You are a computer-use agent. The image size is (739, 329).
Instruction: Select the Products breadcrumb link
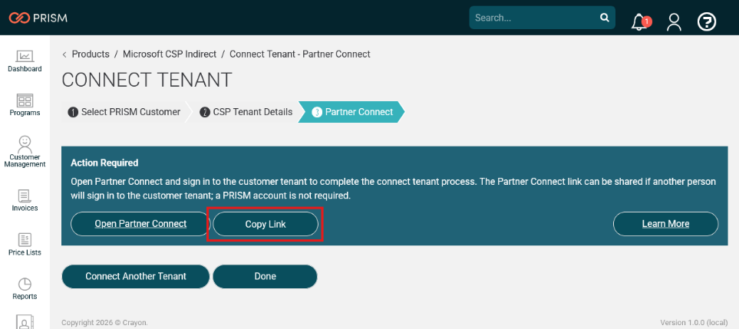coord(91,54)
